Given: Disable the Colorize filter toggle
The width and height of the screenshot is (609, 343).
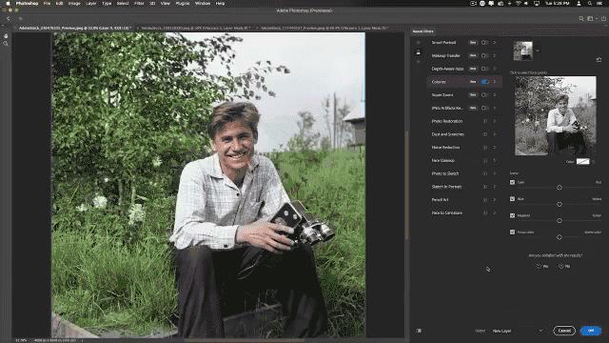Looking at the screenshot, I should [484, 82].
